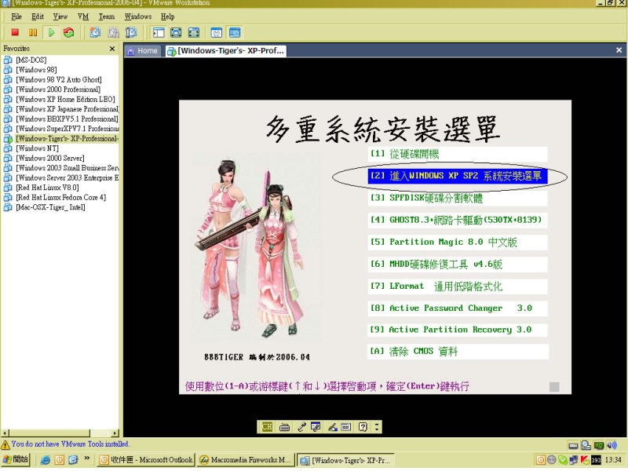This screenshot has width=628, height=471.
Task: Open the Edit menu
Action: (38, 16)
